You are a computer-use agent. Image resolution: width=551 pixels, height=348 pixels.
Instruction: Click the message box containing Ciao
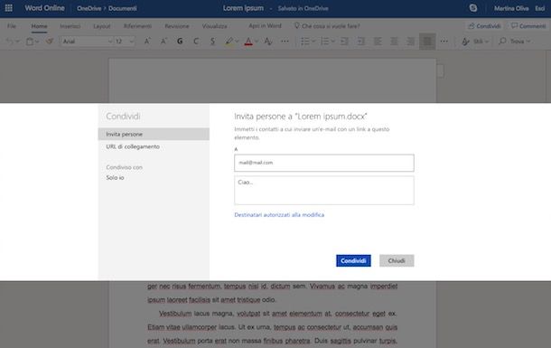coord(324,190)
